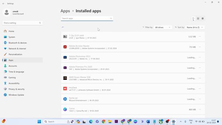Switch to tile view layout

[203, 18]
